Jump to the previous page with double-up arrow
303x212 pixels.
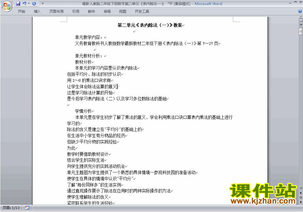tap(301, 193)
